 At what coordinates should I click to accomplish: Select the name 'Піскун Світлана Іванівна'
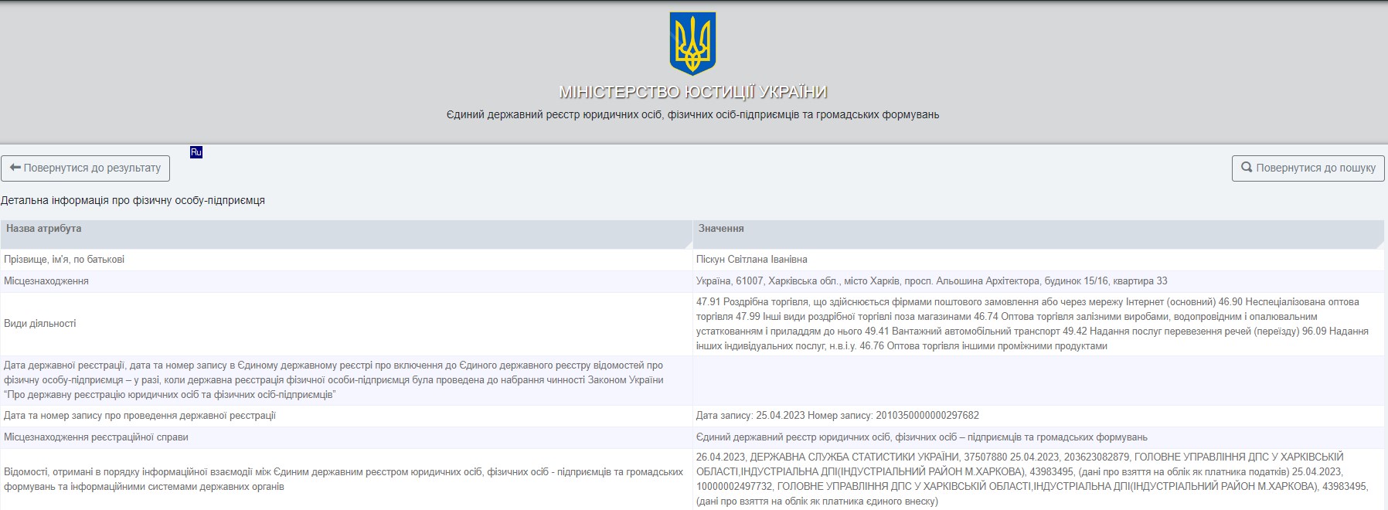tap(752, 260)
